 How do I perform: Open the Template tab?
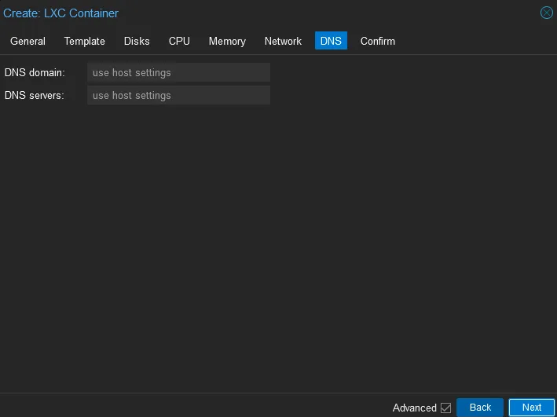[x=84, y=41]
